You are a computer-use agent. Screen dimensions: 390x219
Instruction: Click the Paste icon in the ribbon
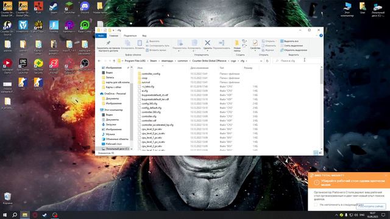pyautogui.click(x=140, y=43)
